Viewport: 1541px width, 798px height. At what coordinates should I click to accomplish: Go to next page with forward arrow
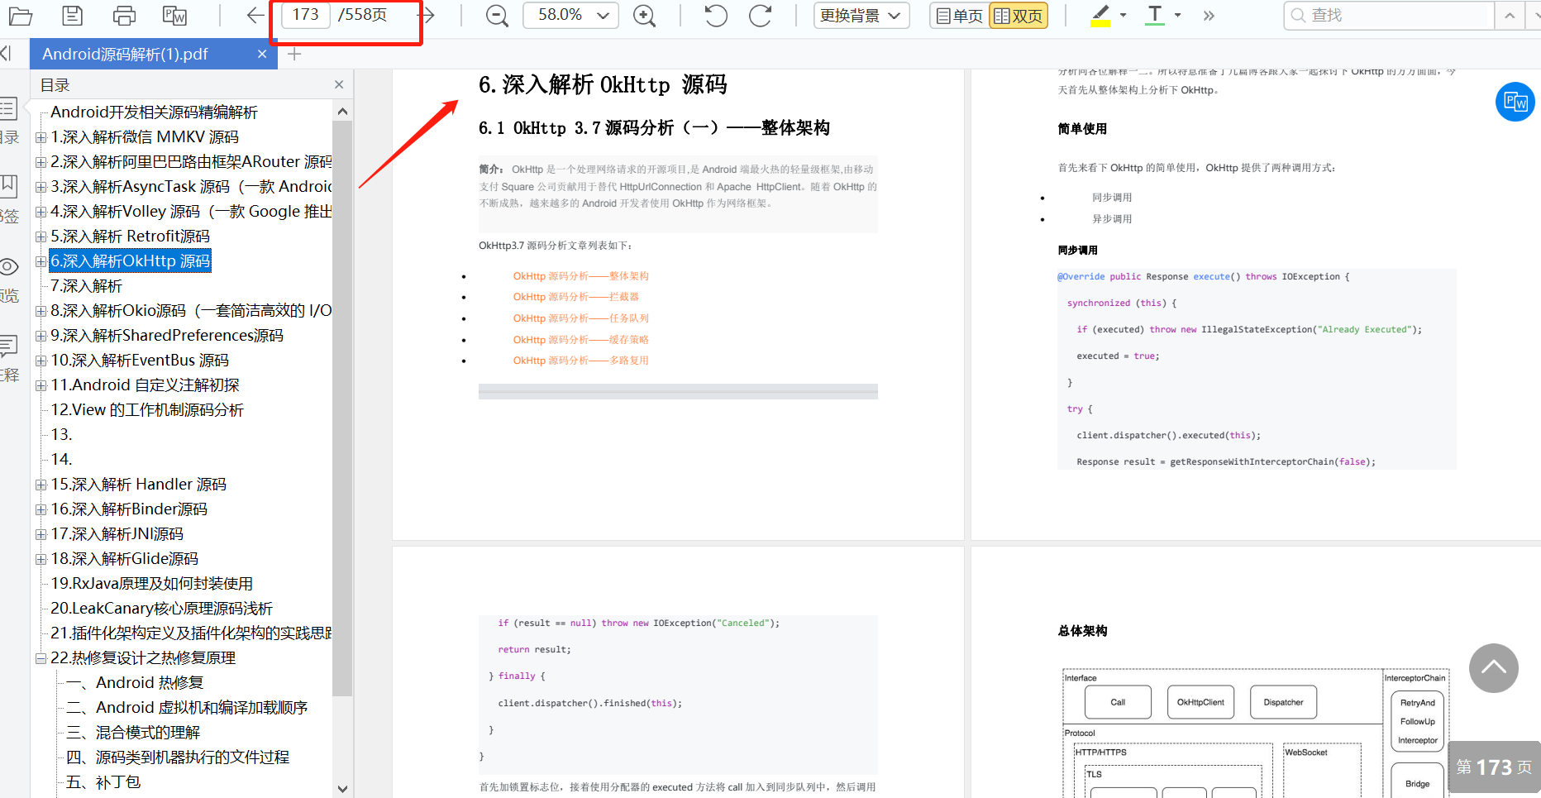[427, 15]
